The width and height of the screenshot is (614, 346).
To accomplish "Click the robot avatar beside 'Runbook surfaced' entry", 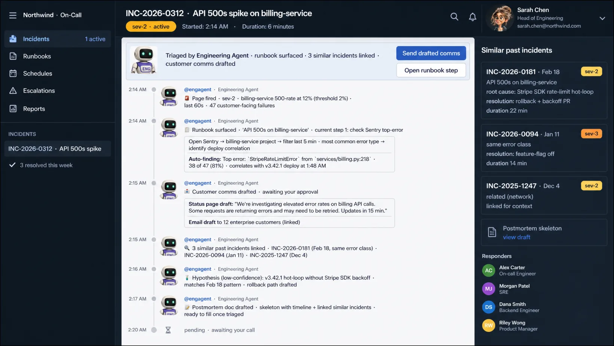I will click(169, 128).
